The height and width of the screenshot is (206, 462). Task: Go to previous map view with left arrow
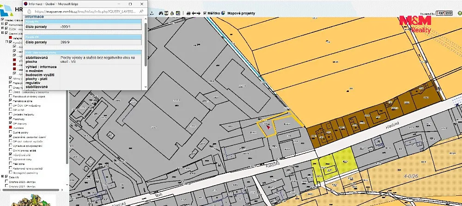tap(194, 13)
